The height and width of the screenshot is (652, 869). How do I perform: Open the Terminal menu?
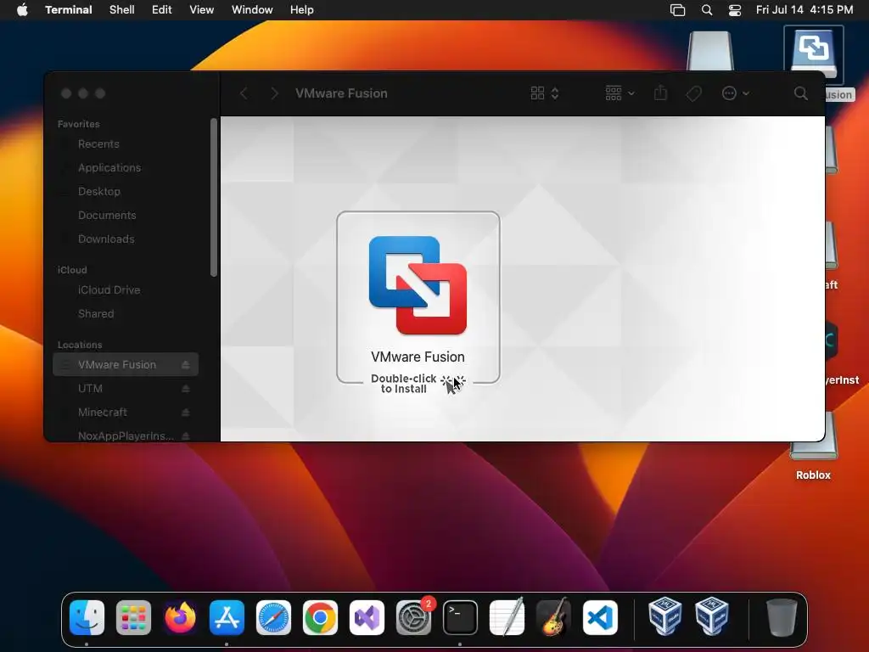tap(69, 10)
